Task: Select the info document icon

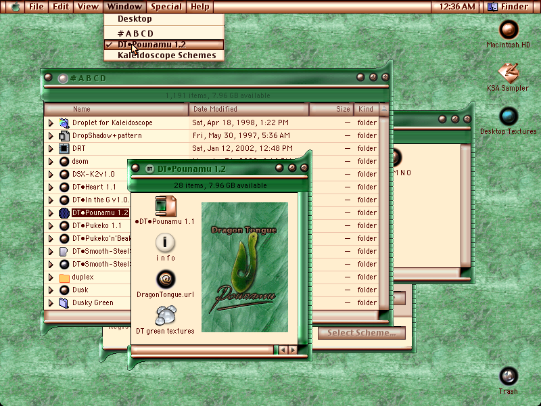Action: [165, 243]
